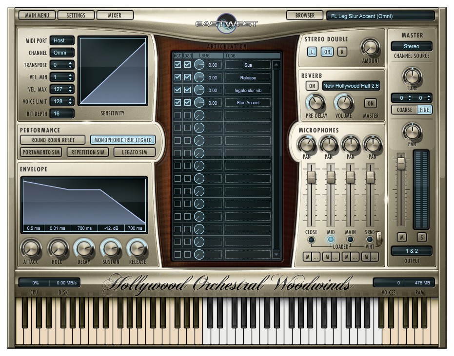The height and width of the screenshot is (356, 454).
Task: Click the Master volume fader
Action: [x=401, y=163]
